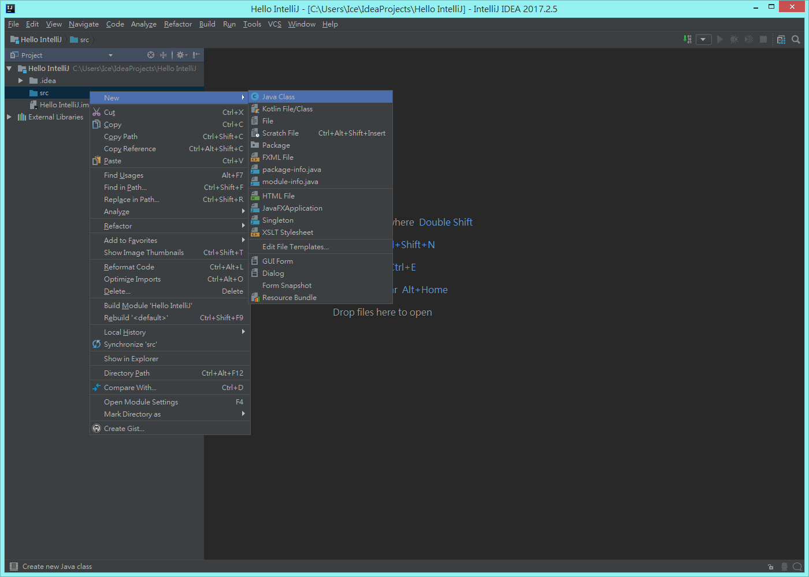Expand External Libraries node
Image resolution: width=809 pixels, height=577 pixels.
tap(9, 117)
